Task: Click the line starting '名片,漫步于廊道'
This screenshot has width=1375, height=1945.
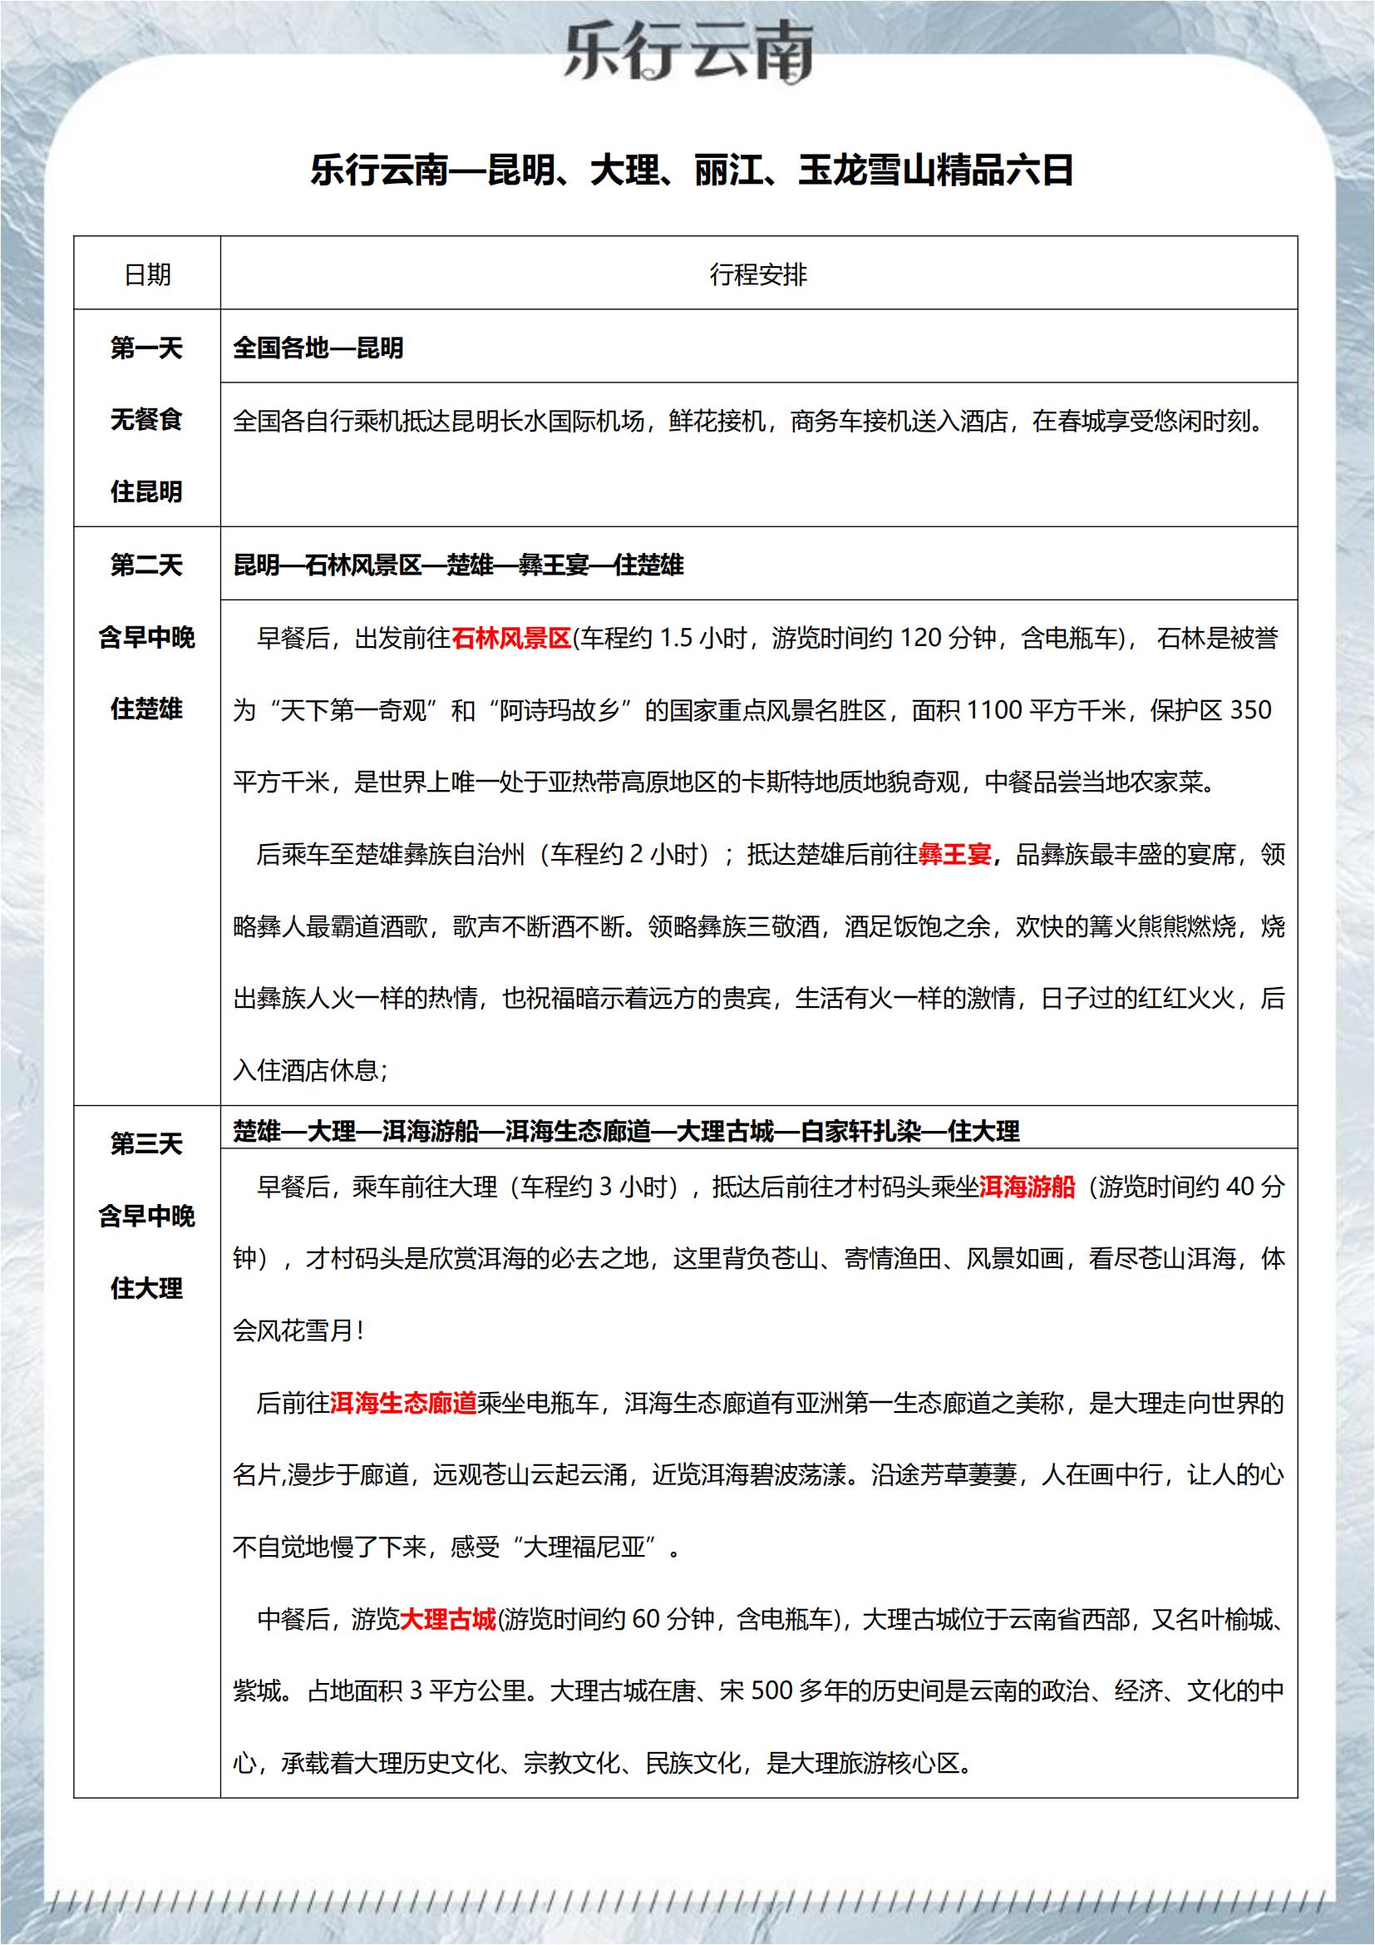Action: tap(760, 1475)
